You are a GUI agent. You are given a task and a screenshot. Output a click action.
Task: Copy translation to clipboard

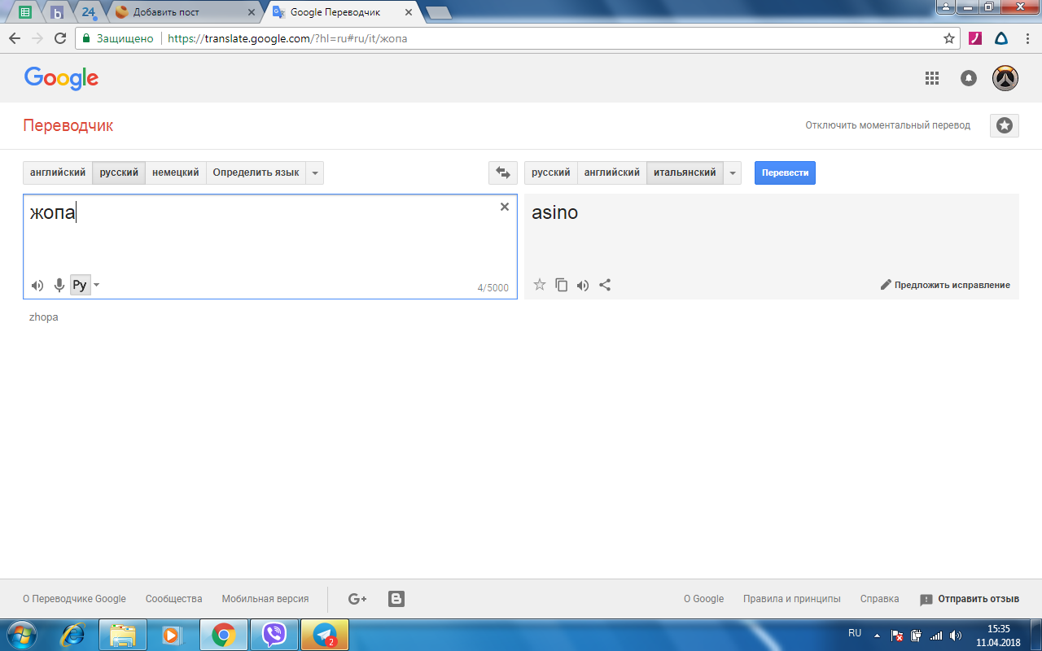[561, 285]
